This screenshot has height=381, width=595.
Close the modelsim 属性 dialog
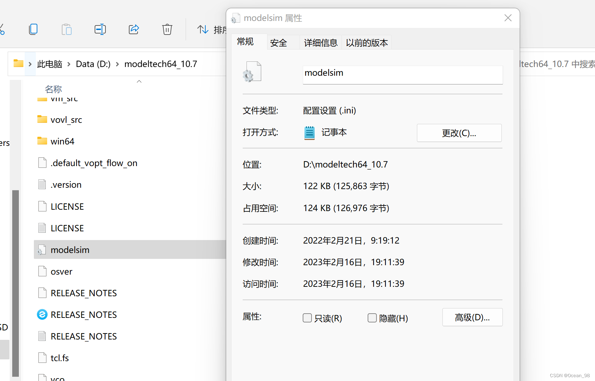click(508, 18)
